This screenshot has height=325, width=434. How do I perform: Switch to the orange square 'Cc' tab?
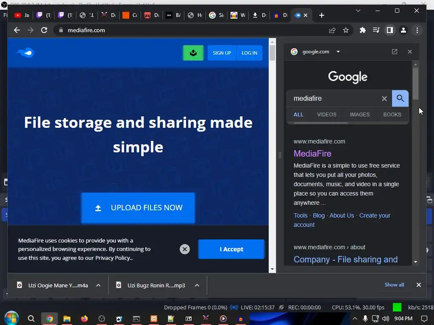point(130,15)
